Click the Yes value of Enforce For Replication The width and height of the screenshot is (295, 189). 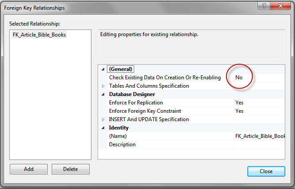(x=239, y=103)
